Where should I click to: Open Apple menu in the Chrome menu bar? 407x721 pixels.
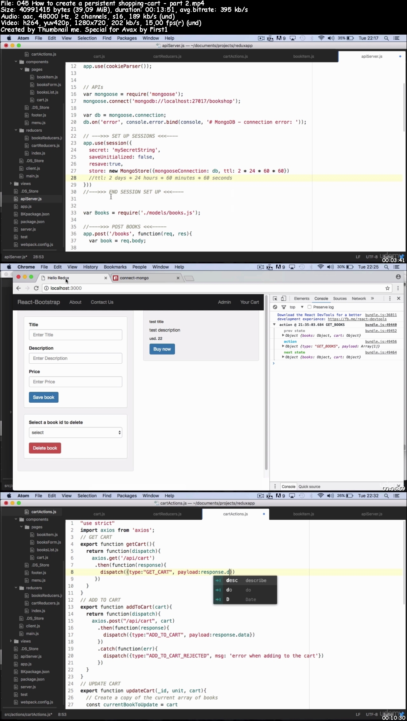click(9, 267)
